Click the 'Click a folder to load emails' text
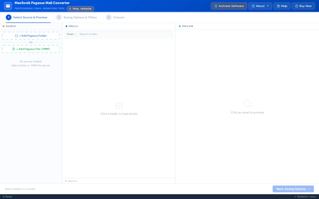This screenshot has width=319, height=199. (x=119, y=114)
